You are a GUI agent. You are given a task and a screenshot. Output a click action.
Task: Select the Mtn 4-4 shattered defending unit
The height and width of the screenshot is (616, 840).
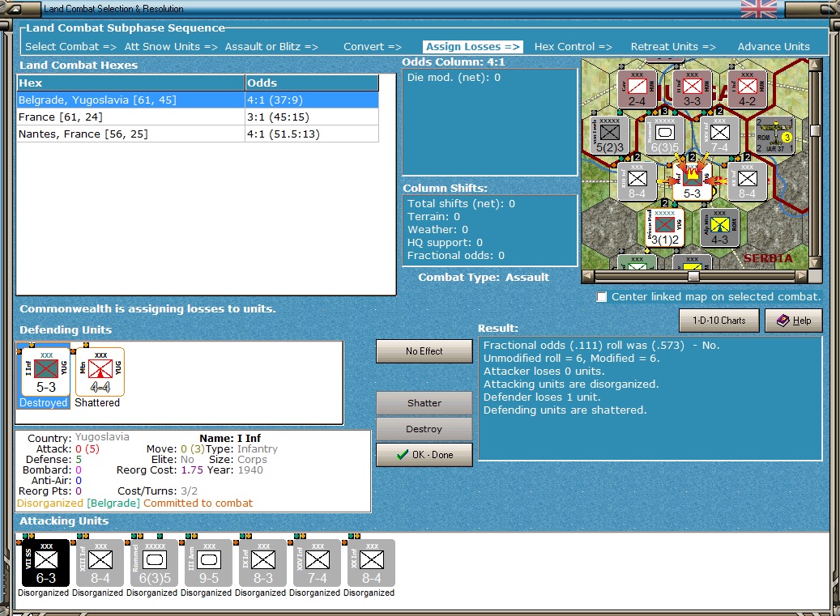click(100, 372)
